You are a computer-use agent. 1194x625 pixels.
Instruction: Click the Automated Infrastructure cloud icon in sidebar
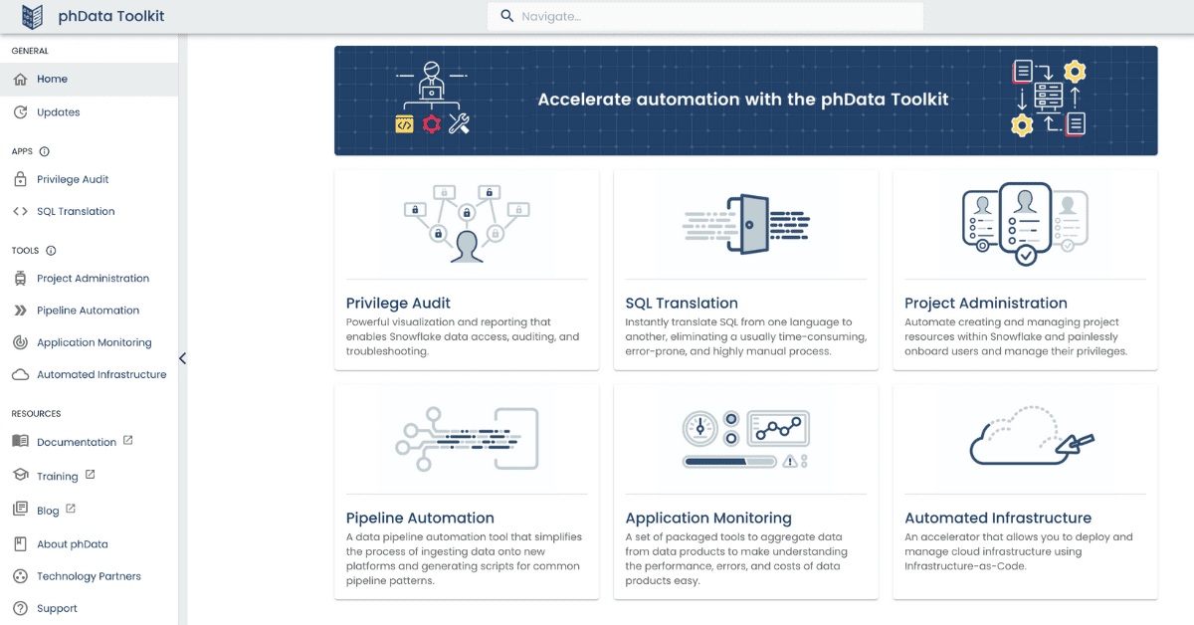pos(20,375)
